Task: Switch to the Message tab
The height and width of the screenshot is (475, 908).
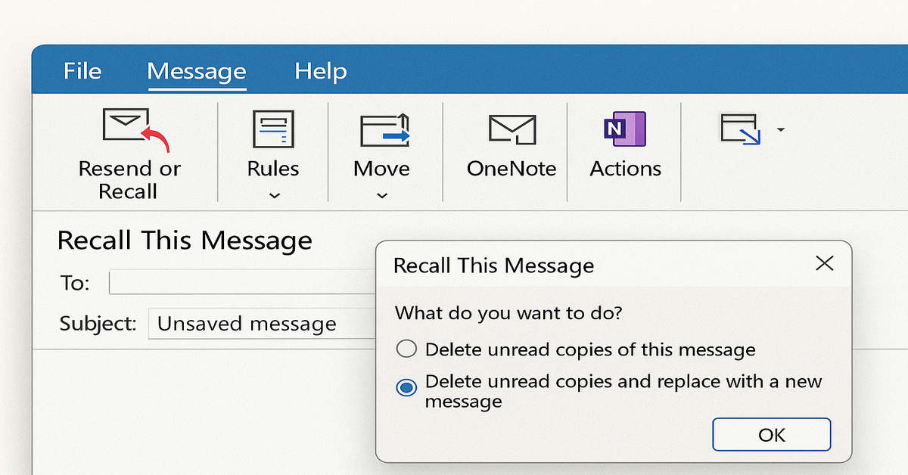Action: (x=197, y=71)
